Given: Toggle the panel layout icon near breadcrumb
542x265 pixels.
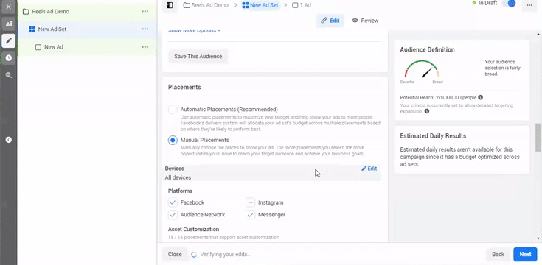Looking at the screenshot, I should tap(170, 5).
